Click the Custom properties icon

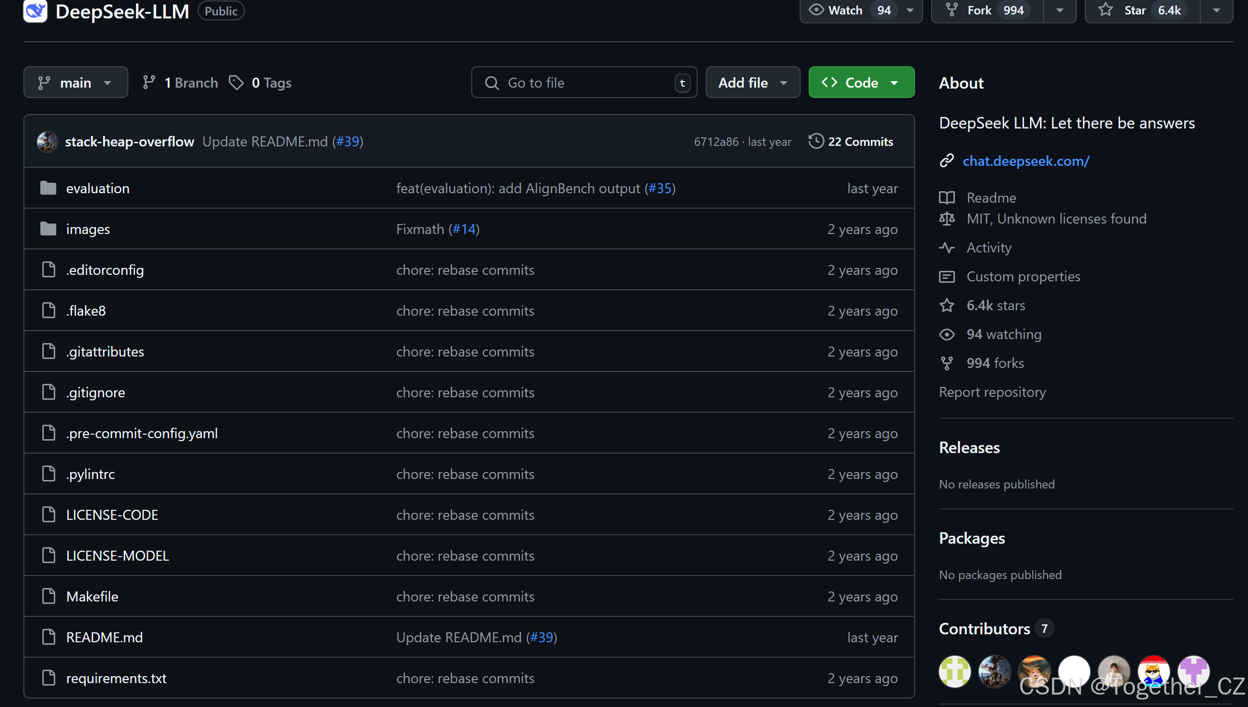pos(947,276)
